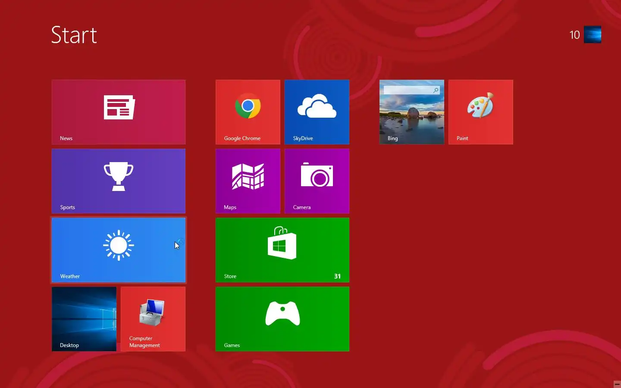Go to the Desktop tile

pos(84,319)
